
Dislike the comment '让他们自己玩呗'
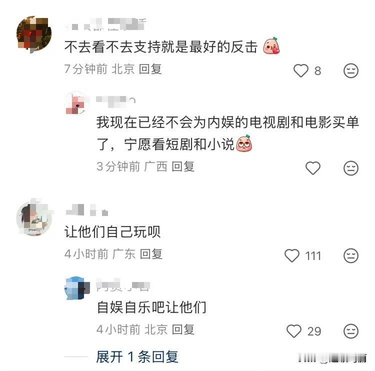pyautogui.click(x=351, y=255)
